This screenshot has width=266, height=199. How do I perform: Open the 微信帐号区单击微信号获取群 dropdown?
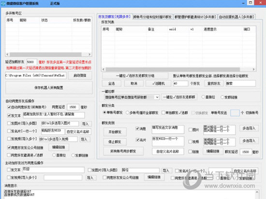tap(132, 97)
